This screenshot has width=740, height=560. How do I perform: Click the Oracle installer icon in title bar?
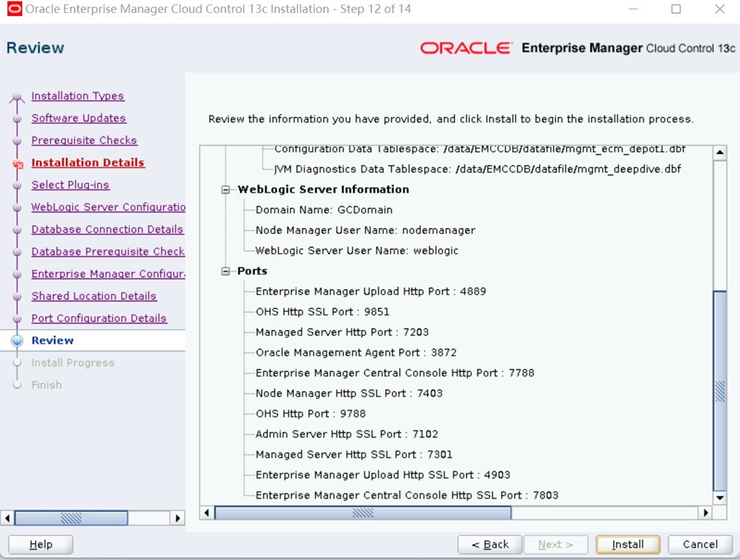click(x=14, y=9)
